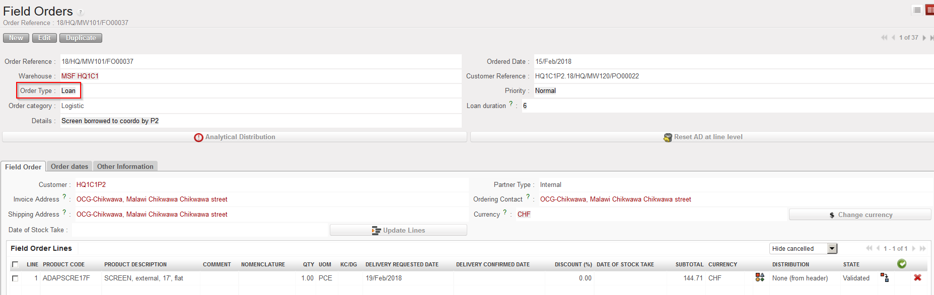The height and width of the screenshot is (295, 934).
Task: Click Ordering Contact help question mark
Action: 528,197
